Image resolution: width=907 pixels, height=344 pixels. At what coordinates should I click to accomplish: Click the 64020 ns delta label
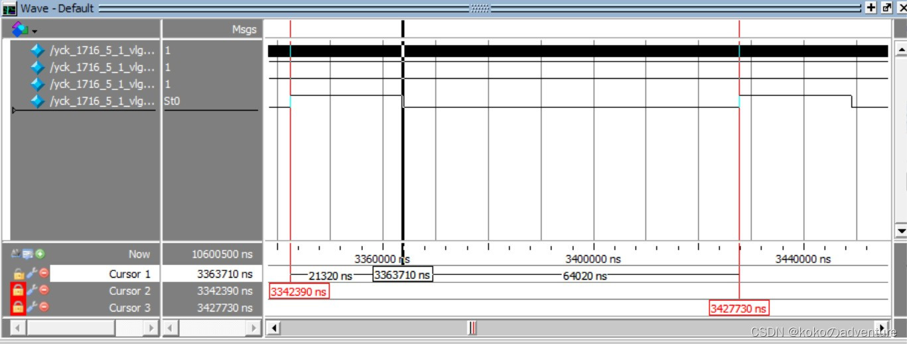[585, 276]
